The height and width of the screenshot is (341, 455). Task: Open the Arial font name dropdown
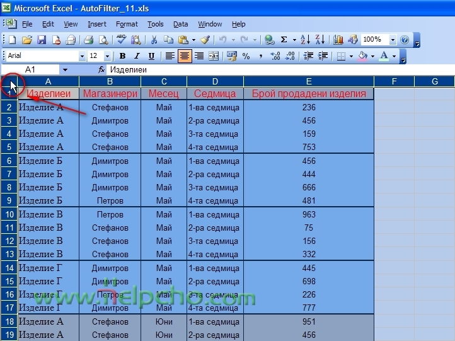point(82,56)
